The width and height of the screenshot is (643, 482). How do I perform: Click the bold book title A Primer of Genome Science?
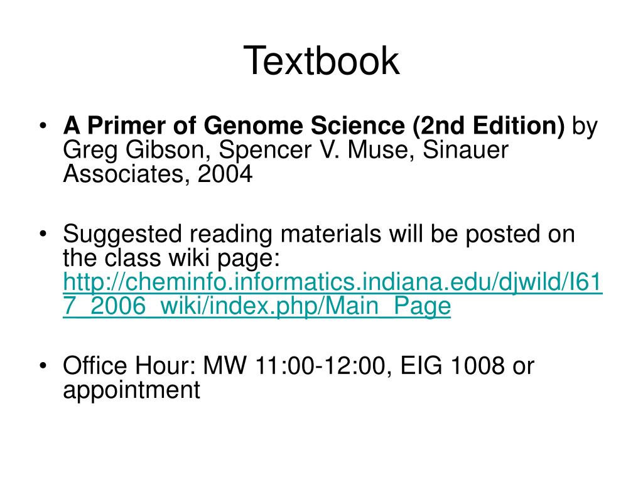tap(234, 125)
